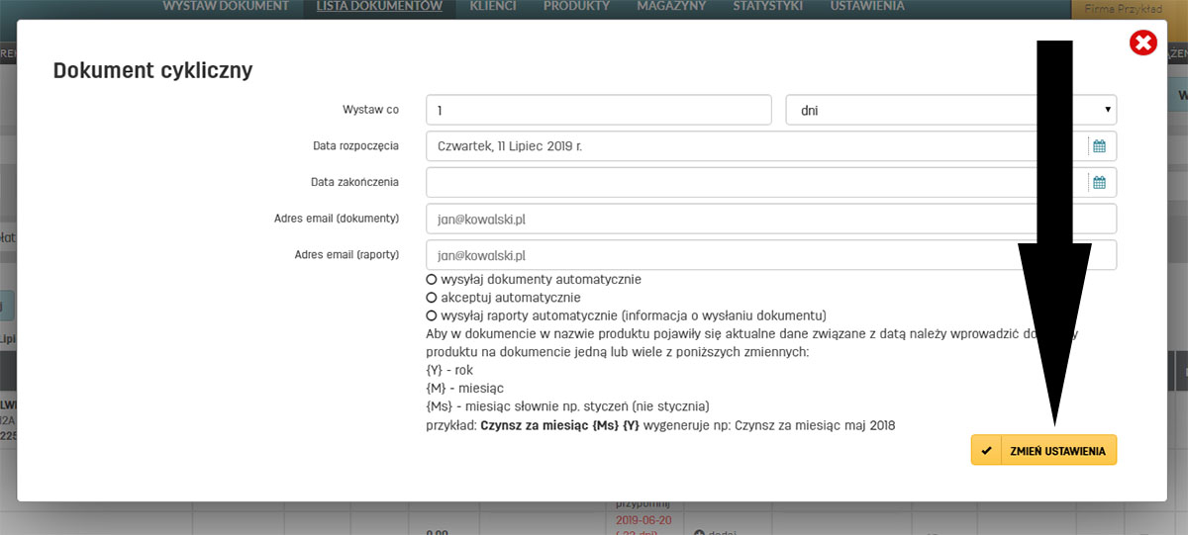Expand the dni interval unit dropdown
This screenshot has width=1188, height=535.
pyautogui.click(x=950, y=110)
